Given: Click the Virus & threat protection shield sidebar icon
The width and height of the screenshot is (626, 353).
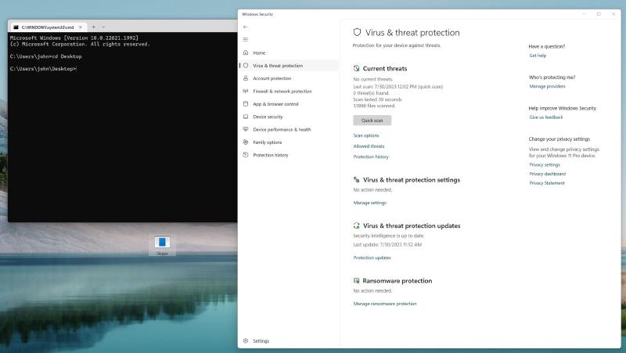Looking at the screenshot, I should (x=246, y=66).
